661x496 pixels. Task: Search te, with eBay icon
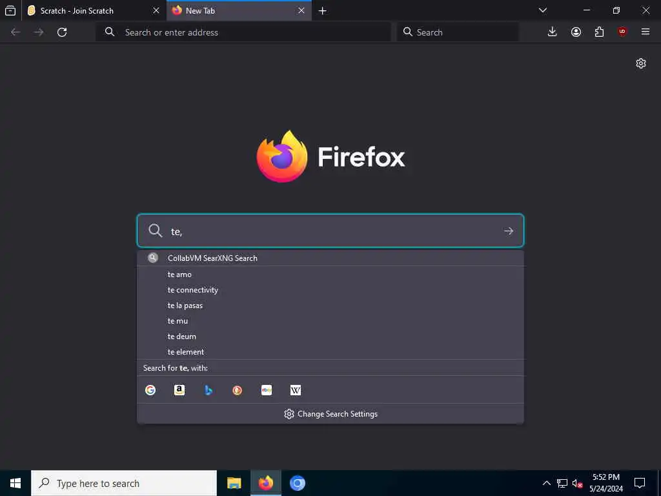[267, 390]
